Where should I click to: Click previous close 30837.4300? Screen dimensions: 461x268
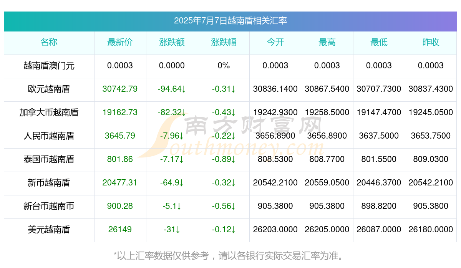431,89
